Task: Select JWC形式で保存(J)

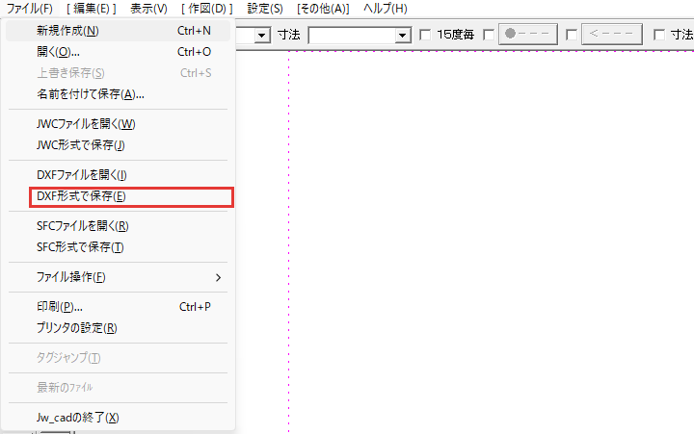Action: pyautogui.click(x=119, y=145)
